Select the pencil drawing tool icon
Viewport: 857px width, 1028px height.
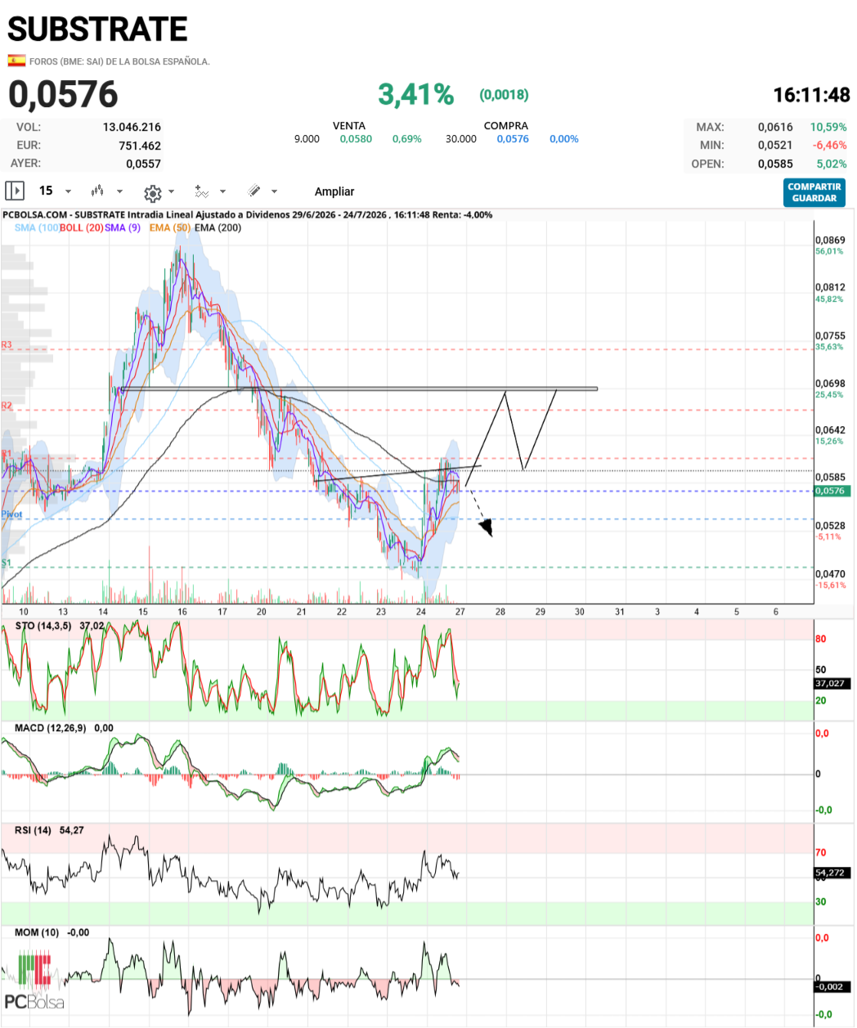point(254,191)
